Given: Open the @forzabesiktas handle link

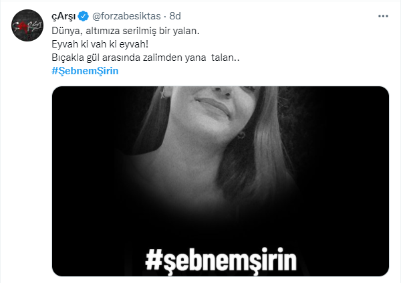Looking at the screenshot, I should (126, 16).
